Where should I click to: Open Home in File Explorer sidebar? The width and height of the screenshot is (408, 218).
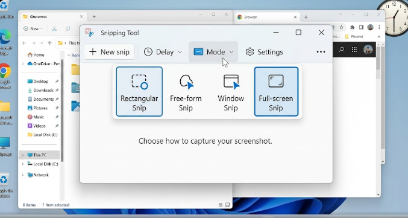pyautogui.click(x=36, y=55)
